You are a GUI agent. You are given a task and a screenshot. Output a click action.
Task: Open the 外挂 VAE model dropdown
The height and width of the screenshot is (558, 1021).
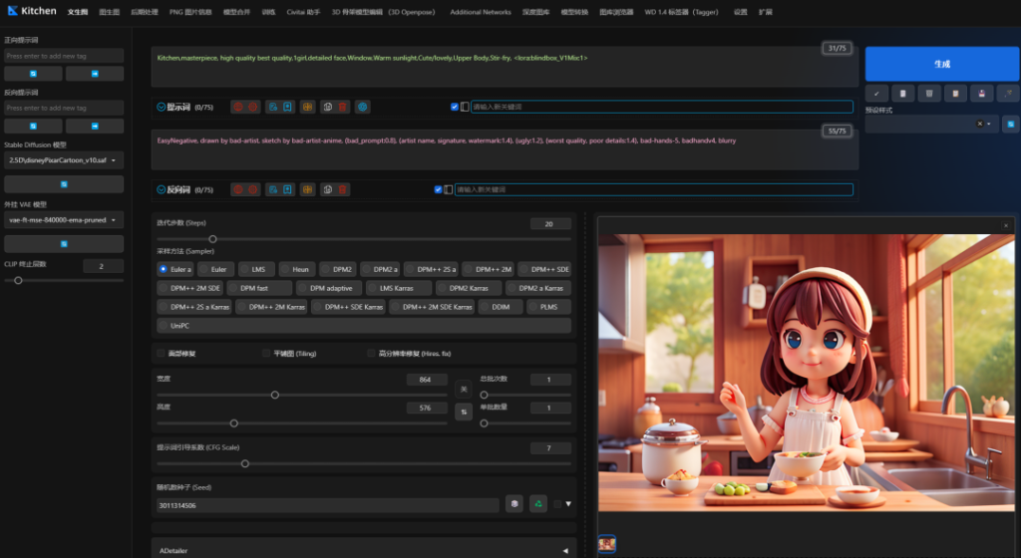pyautogui.click(x=64, y=220)
